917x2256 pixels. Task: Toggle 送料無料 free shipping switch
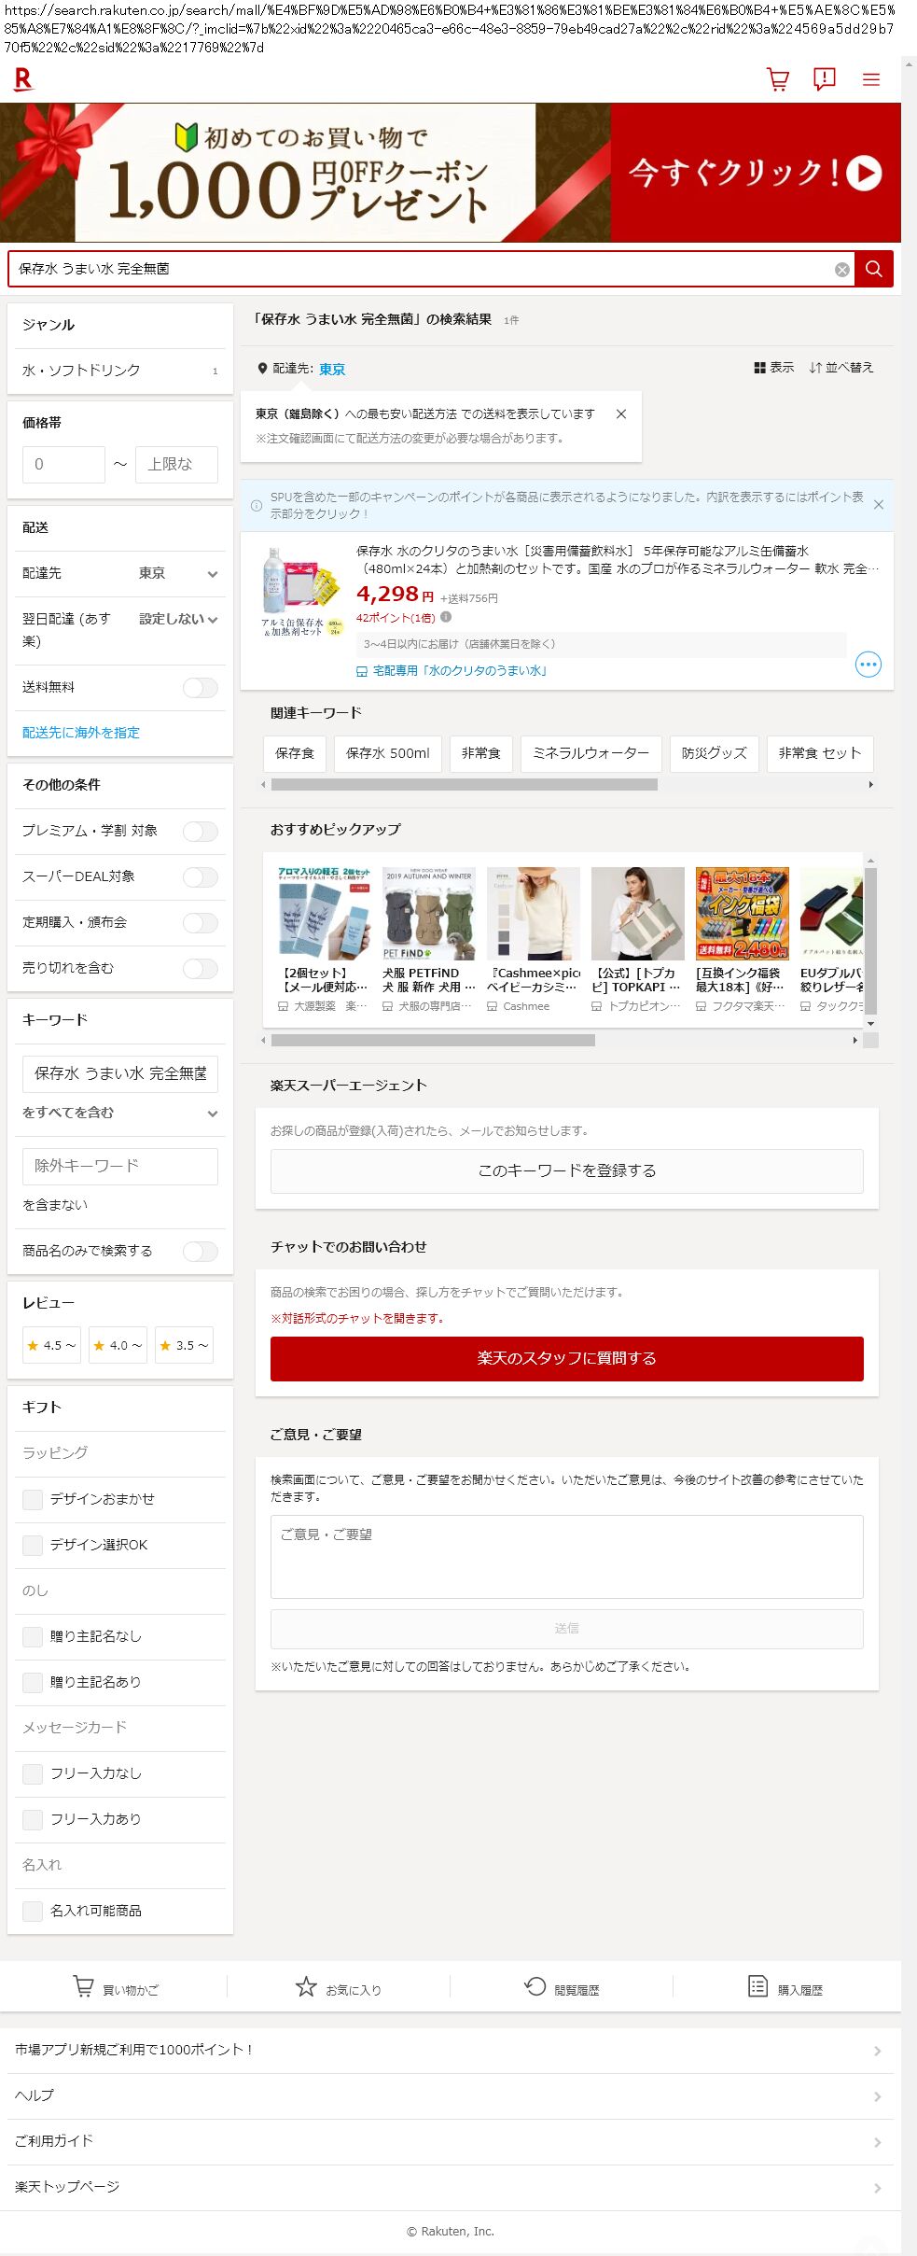click(x=200, y=688)
